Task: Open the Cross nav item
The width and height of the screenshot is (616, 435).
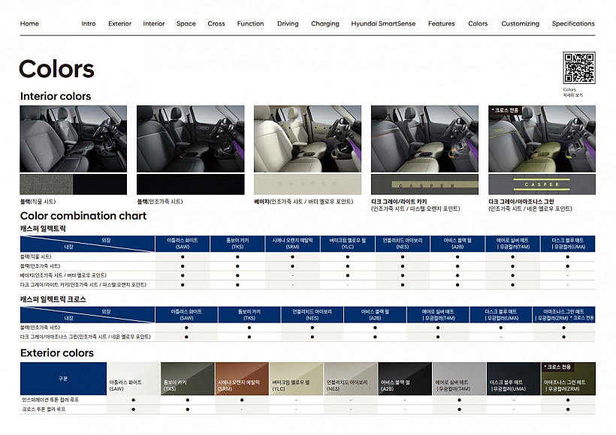Action: click(x=216, y=23)
